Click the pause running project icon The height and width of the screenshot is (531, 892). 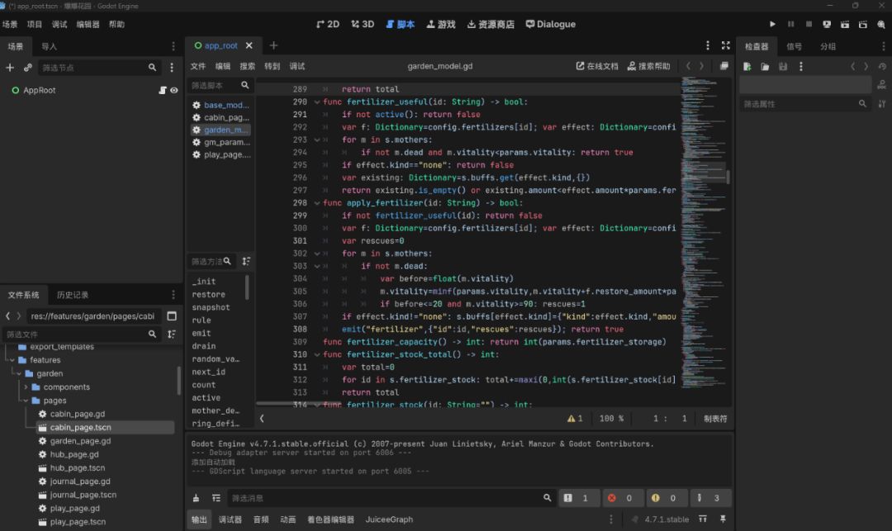(x=790, y=24)
